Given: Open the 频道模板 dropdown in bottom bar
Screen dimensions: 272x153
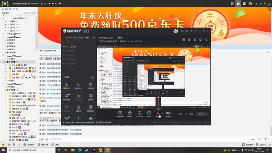Looking at the screenshot, I should click(249, 144).
